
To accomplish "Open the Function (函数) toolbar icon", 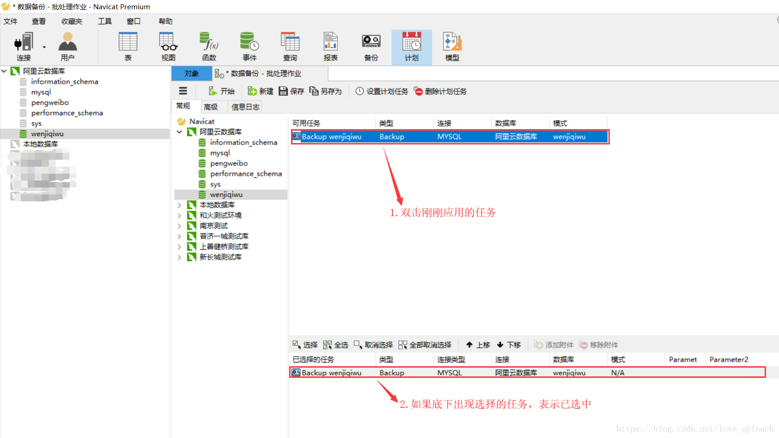I will click(x=209, y=47).
